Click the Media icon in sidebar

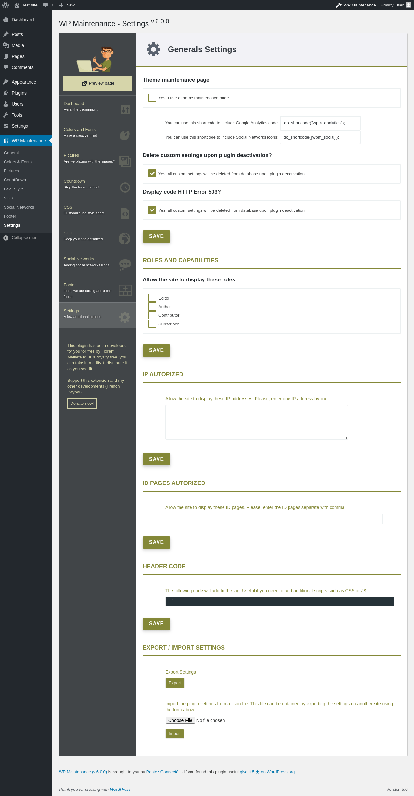point(6,45)
